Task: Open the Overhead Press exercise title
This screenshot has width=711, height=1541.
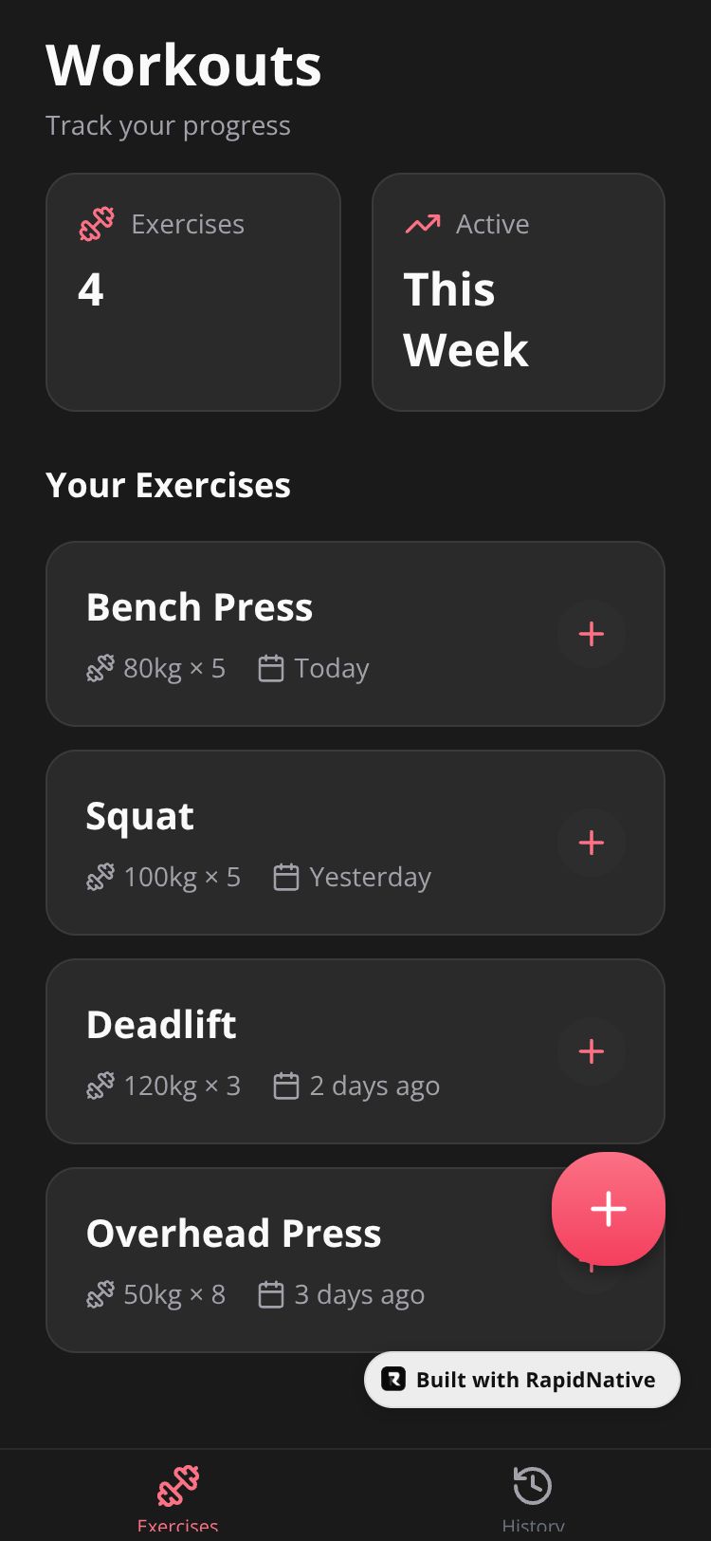Action: 233,1234
